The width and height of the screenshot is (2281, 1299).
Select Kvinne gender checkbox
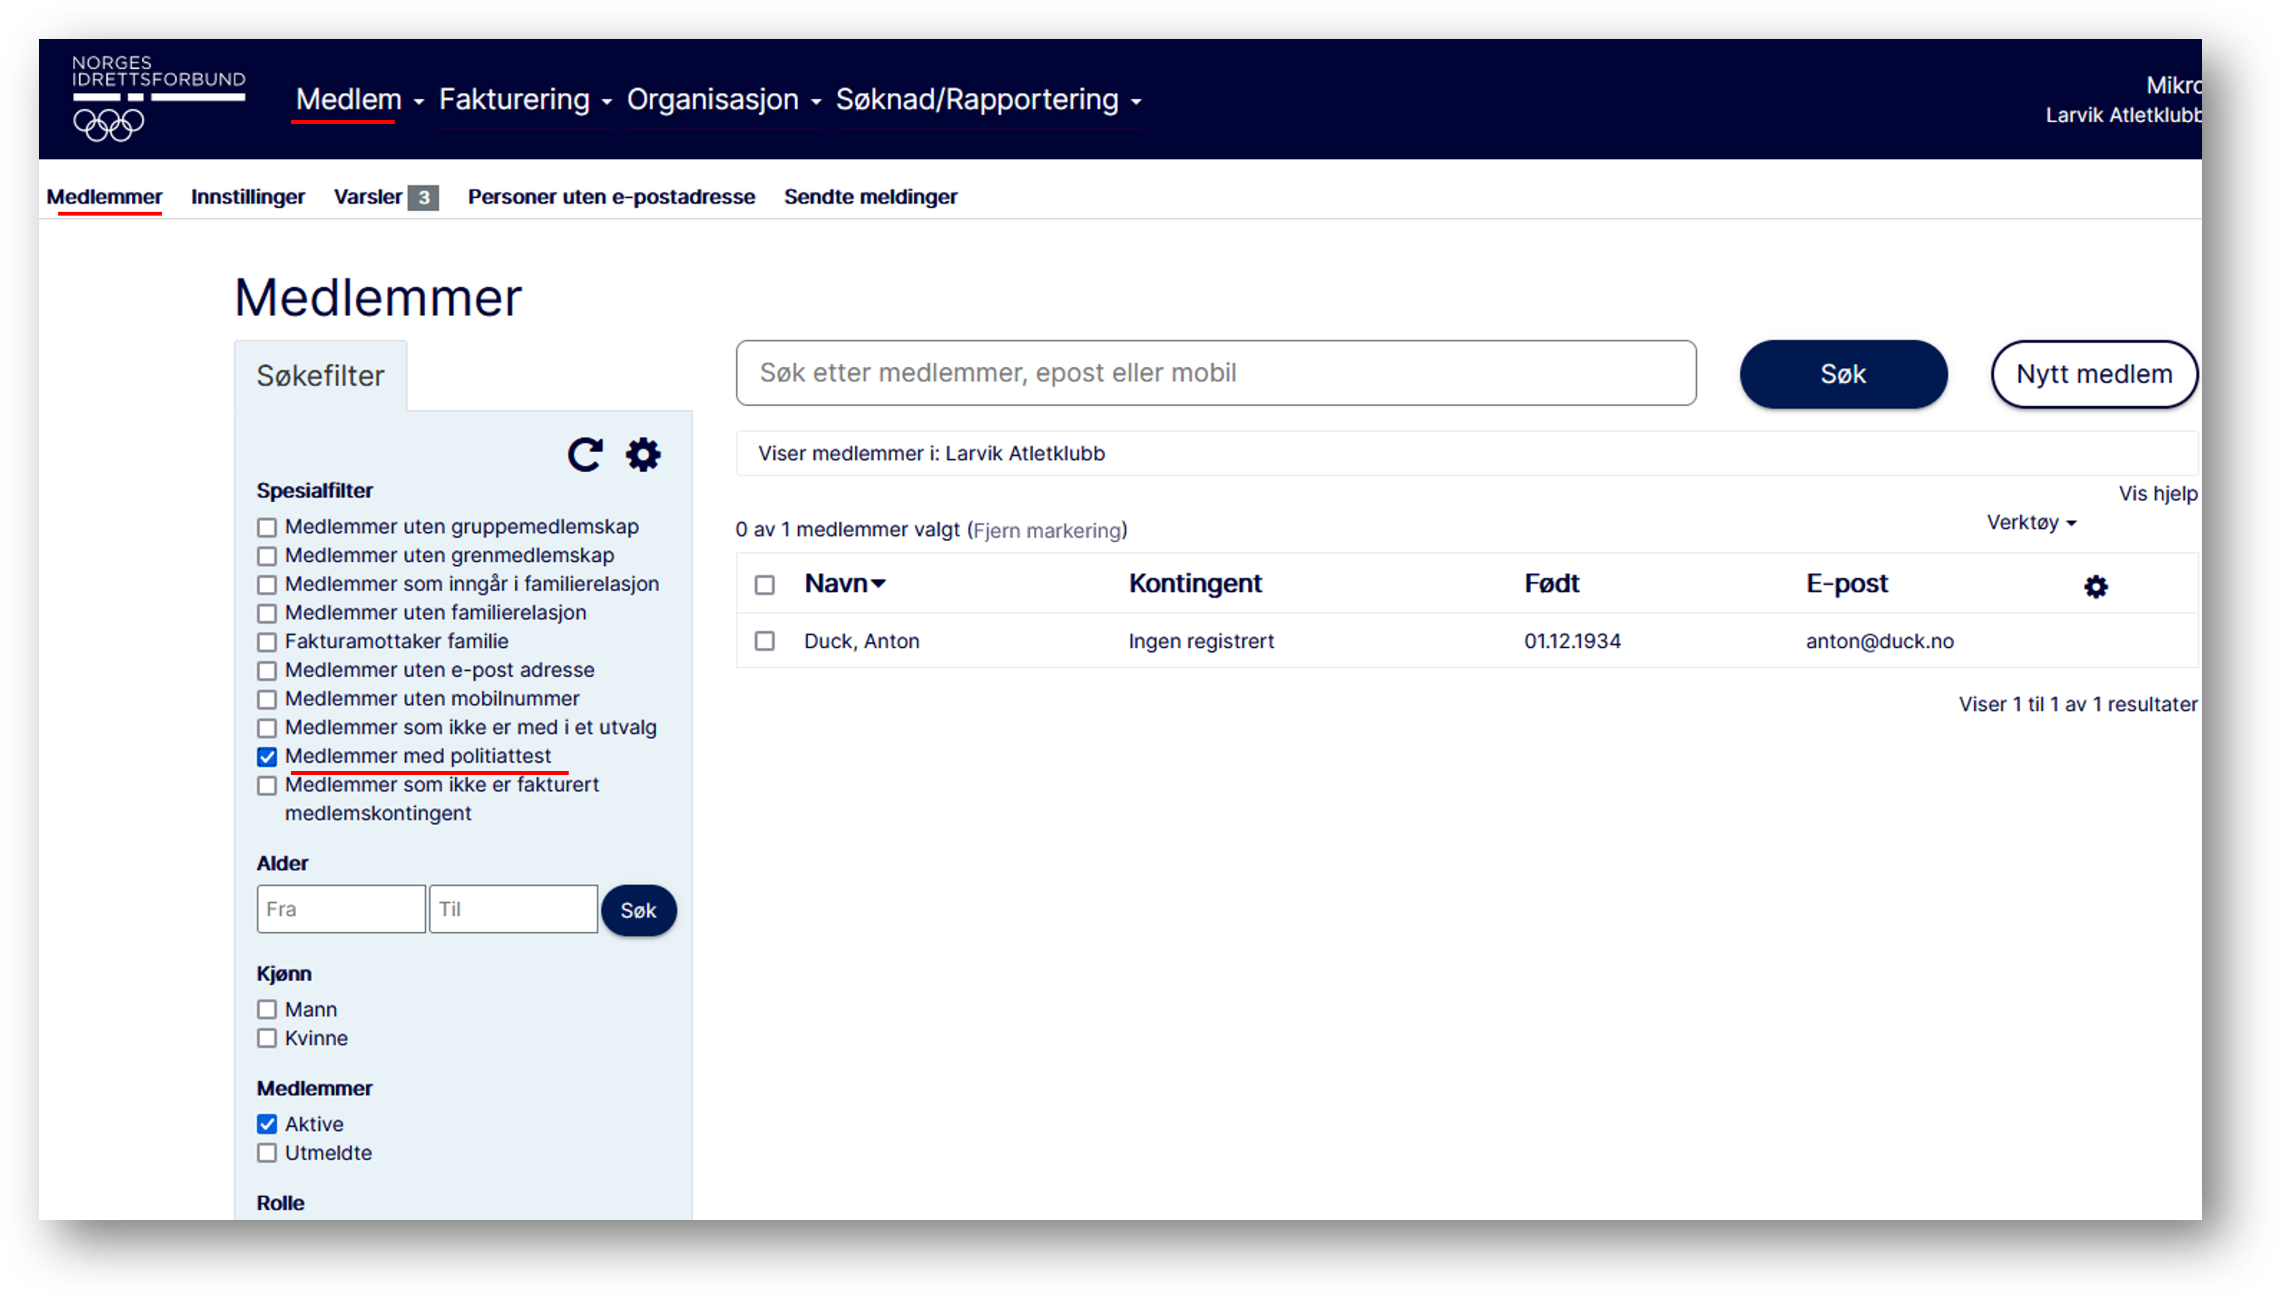click(x=267, y=1038)
